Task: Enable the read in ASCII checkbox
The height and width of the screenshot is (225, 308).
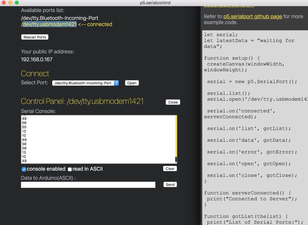Action: 70,169
